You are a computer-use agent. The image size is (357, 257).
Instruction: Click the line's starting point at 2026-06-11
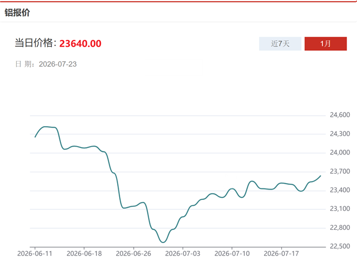[35, 137]
